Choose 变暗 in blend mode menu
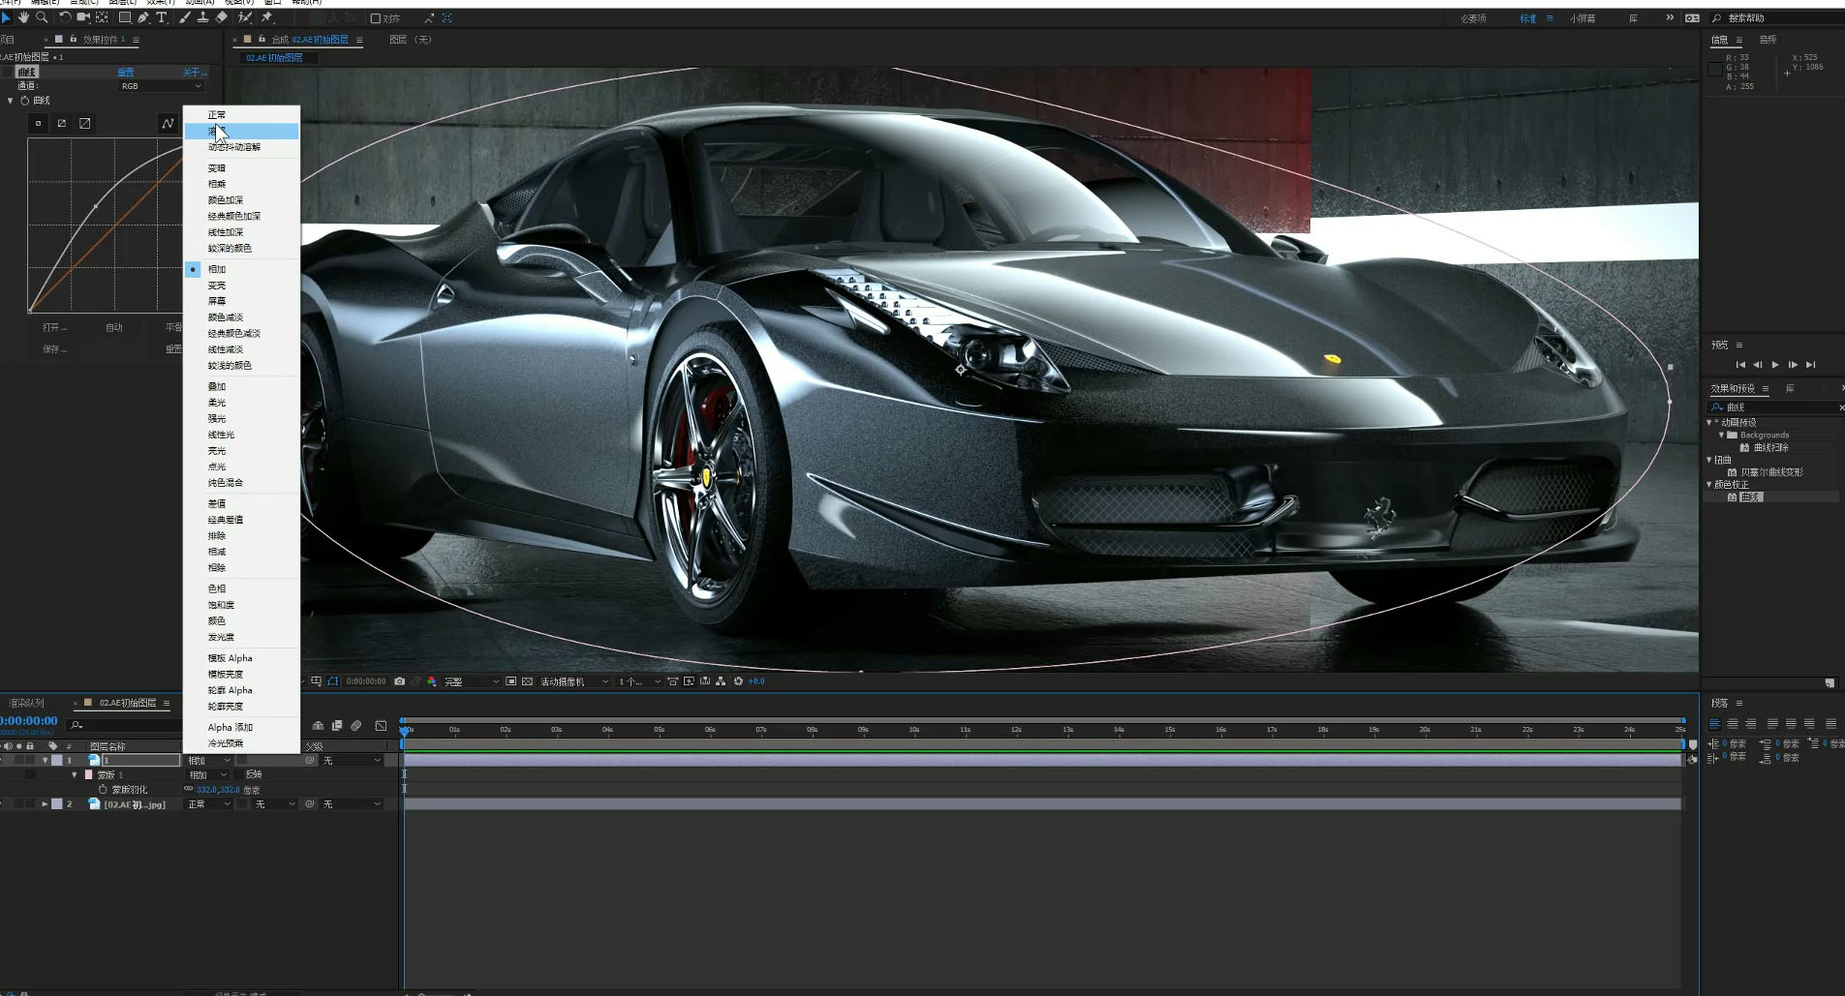The height and width of the screenshot is (996, 1845). pyautogui.click(x=241, y=167)
